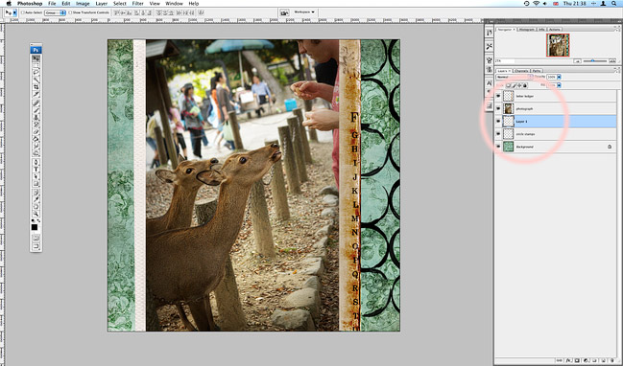
Task: Click the lock position icon
Action: pos(519,85)
